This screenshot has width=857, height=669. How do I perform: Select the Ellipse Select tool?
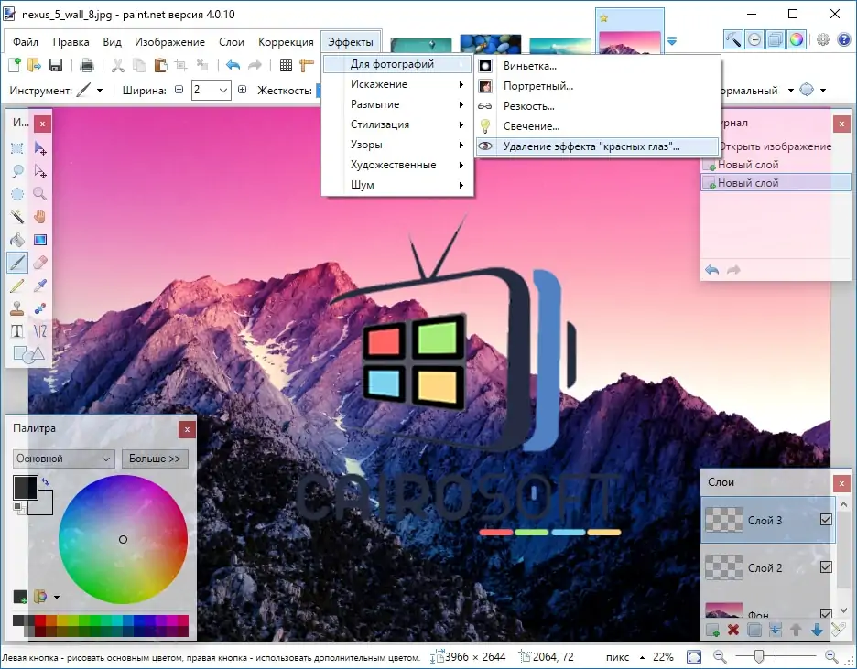coord(17,194)
